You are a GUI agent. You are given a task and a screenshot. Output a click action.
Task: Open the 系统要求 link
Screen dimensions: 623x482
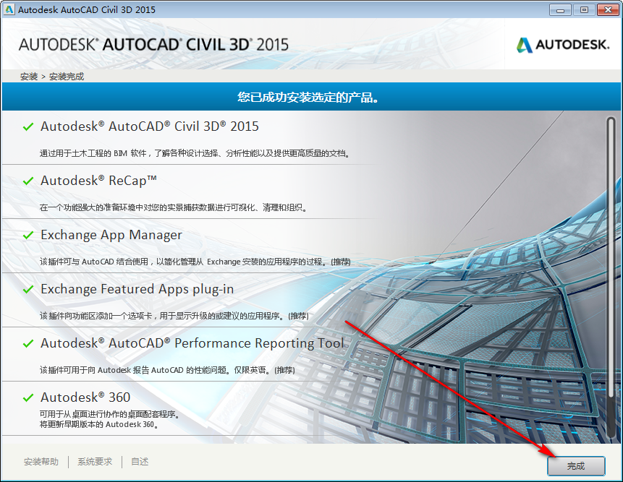(x=94, y=461)
